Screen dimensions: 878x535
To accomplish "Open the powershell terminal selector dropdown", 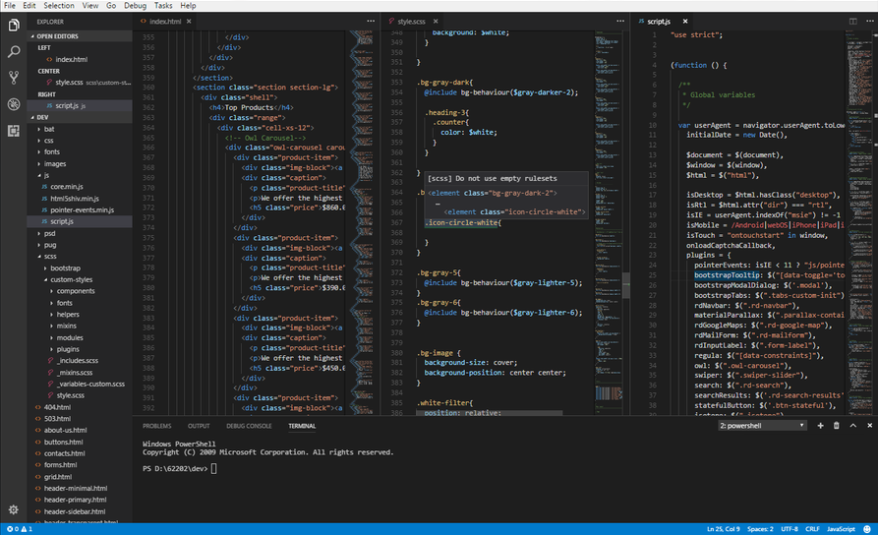I will [x=763, y=426].
